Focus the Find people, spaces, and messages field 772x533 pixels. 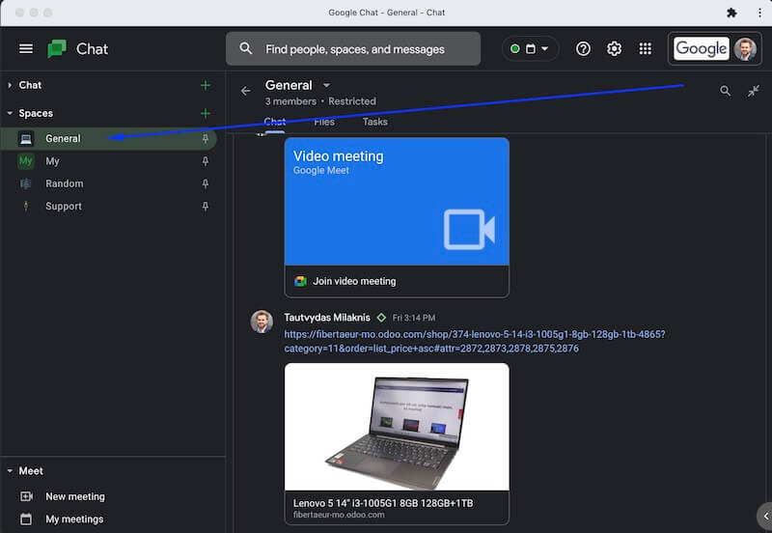point(353,49)
